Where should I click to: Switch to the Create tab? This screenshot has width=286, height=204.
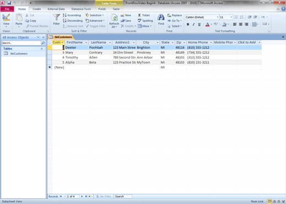pyautogui.click(x=37, y=9)
